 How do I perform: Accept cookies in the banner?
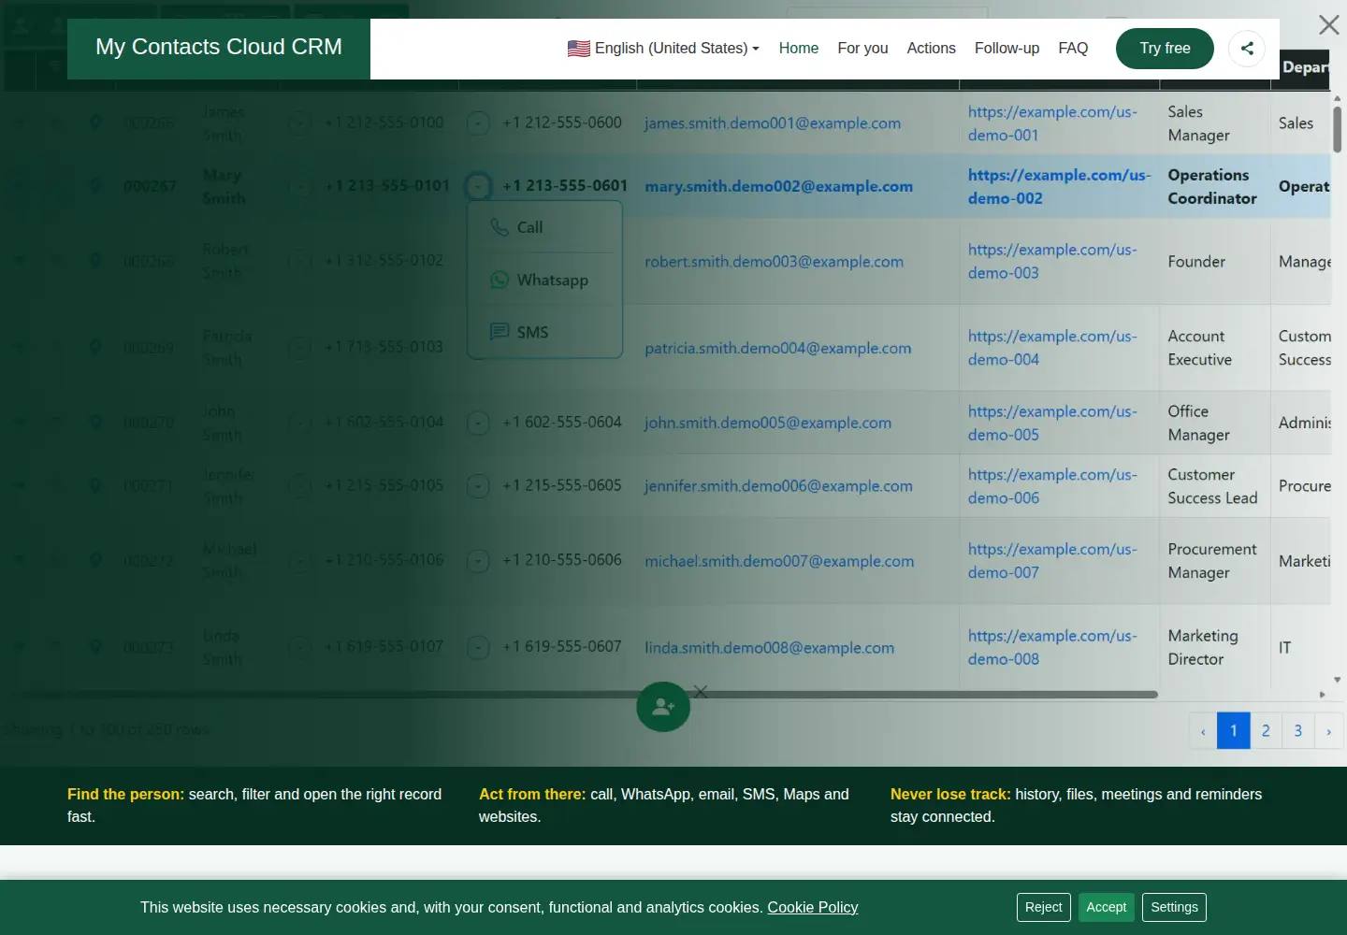(1106, 907)
